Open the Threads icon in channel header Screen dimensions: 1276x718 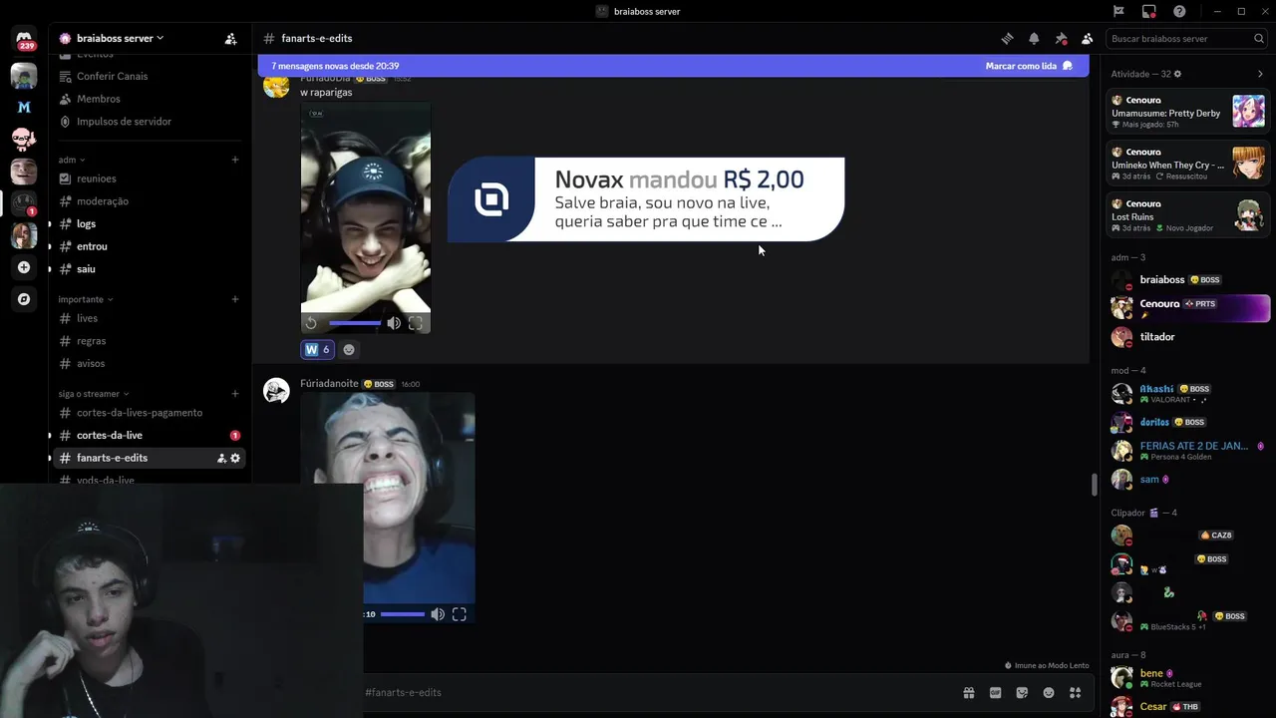point(1007,39)
